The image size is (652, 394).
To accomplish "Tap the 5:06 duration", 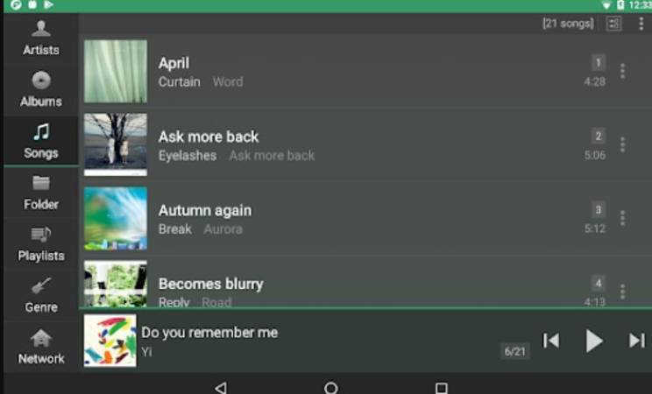I will (x=595, y=156).
